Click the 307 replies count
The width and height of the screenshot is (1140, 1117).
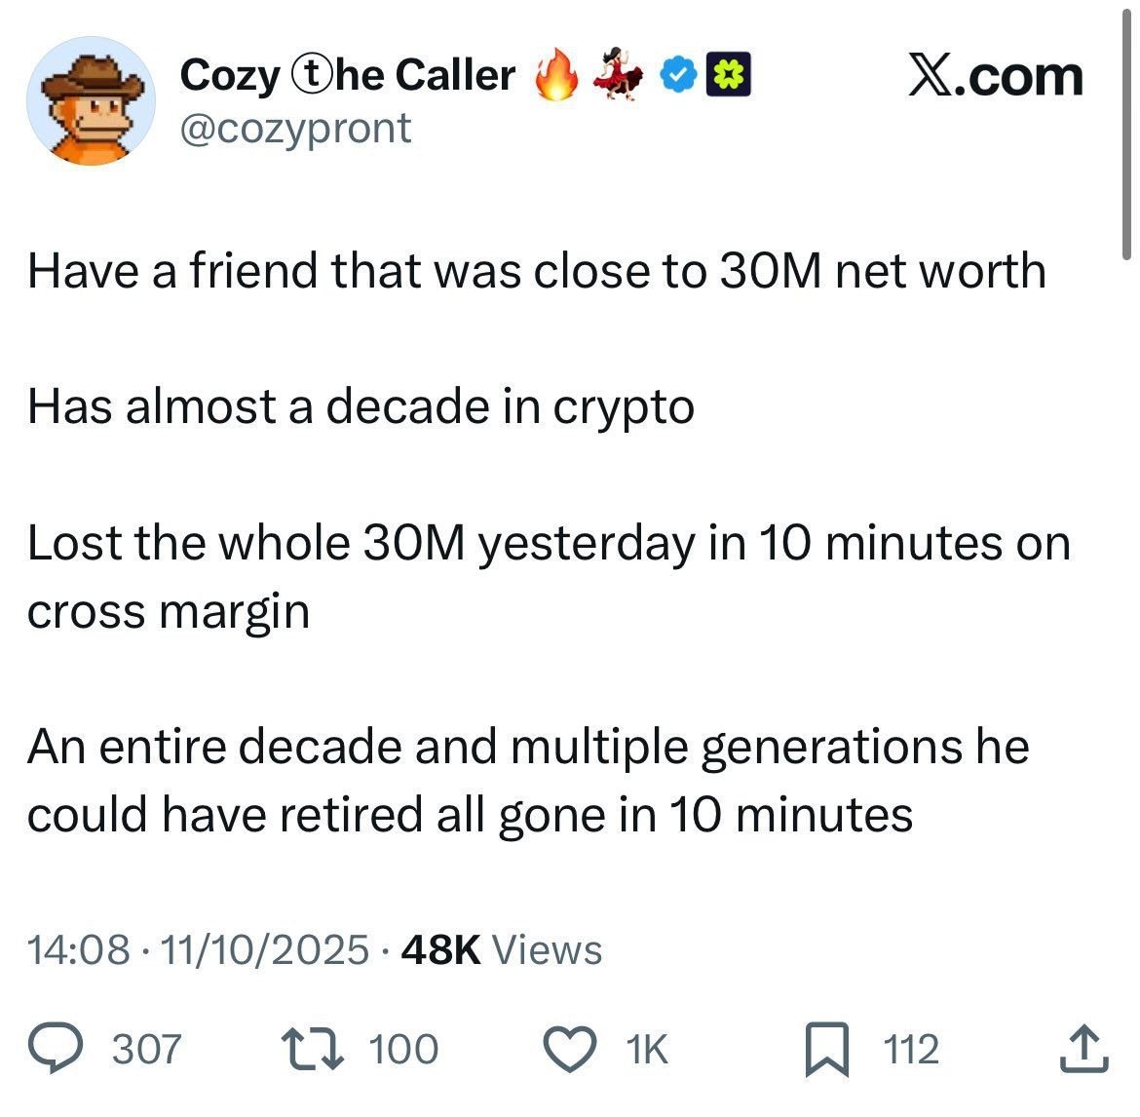[x=147, y=1050]
